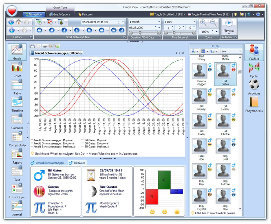Click the Home navigation icon

19,22
